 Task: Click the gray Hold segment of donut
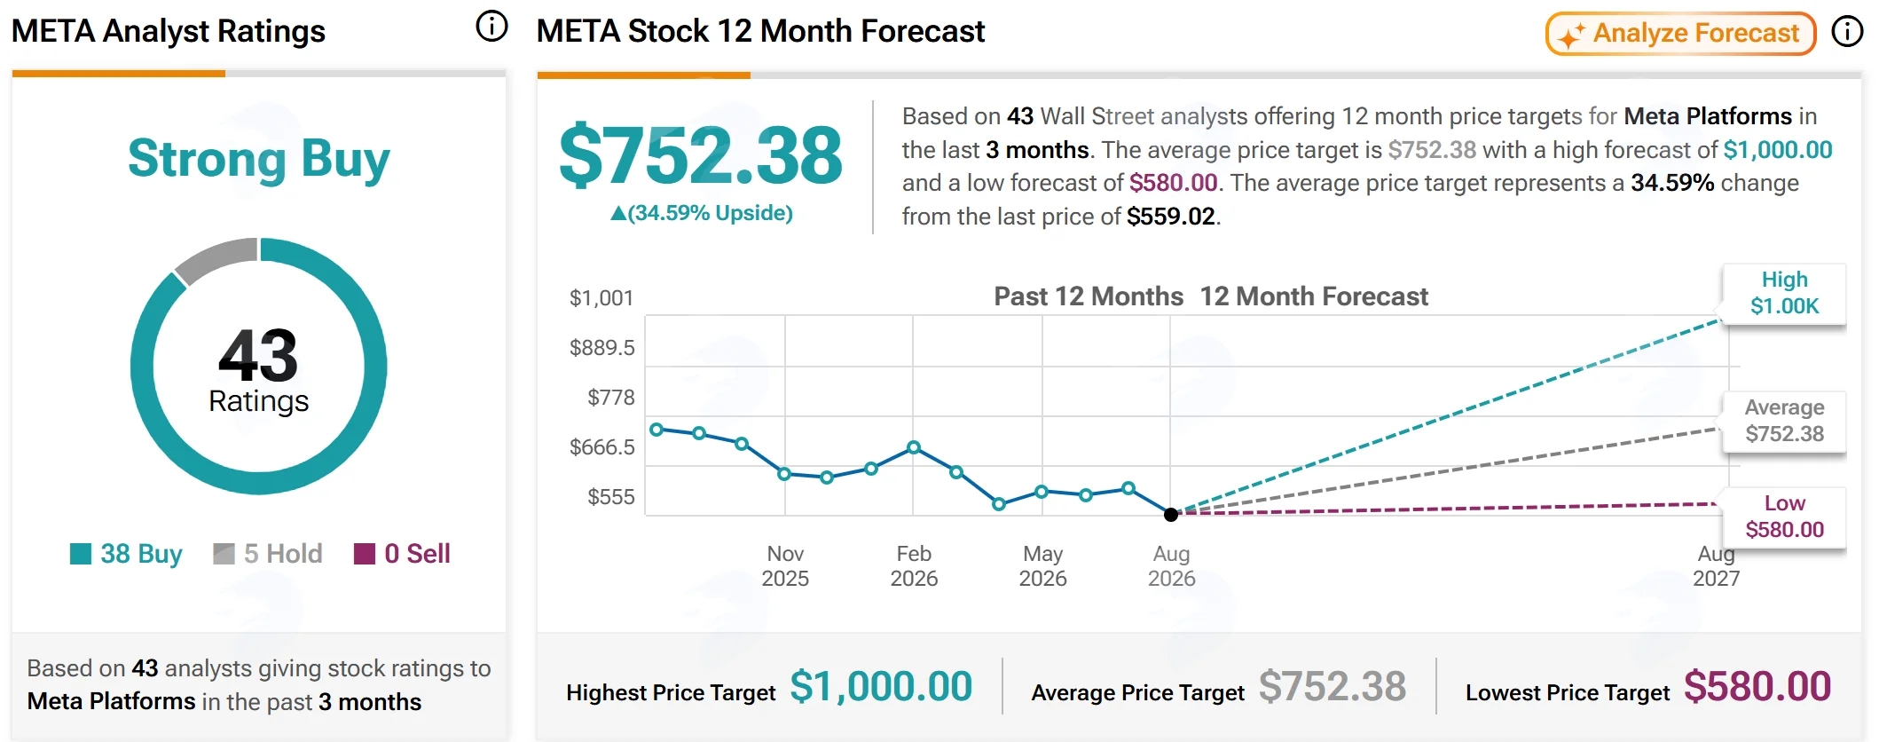point(214,257)
